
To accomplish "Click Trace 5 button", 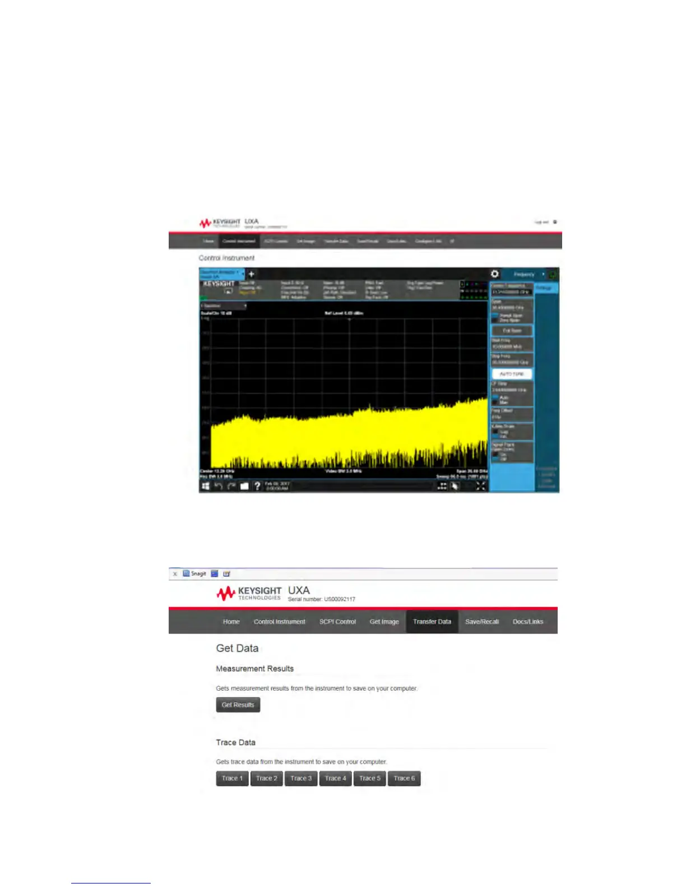I will pyautogui.click(x=370, y=778).
